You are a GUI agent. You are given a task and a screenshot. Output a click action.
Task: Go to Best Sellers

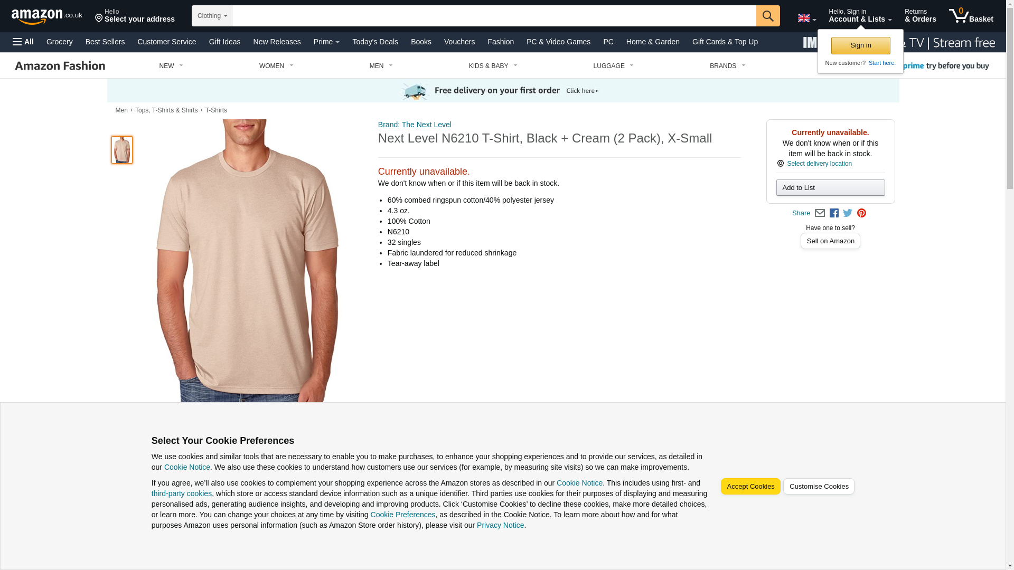coord(105,42)
